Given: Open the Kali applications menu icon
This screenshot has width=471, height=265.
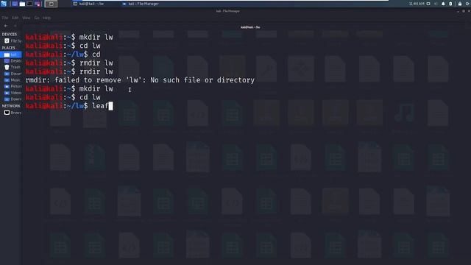Looking at the screenshot, I should pos(4,4).
